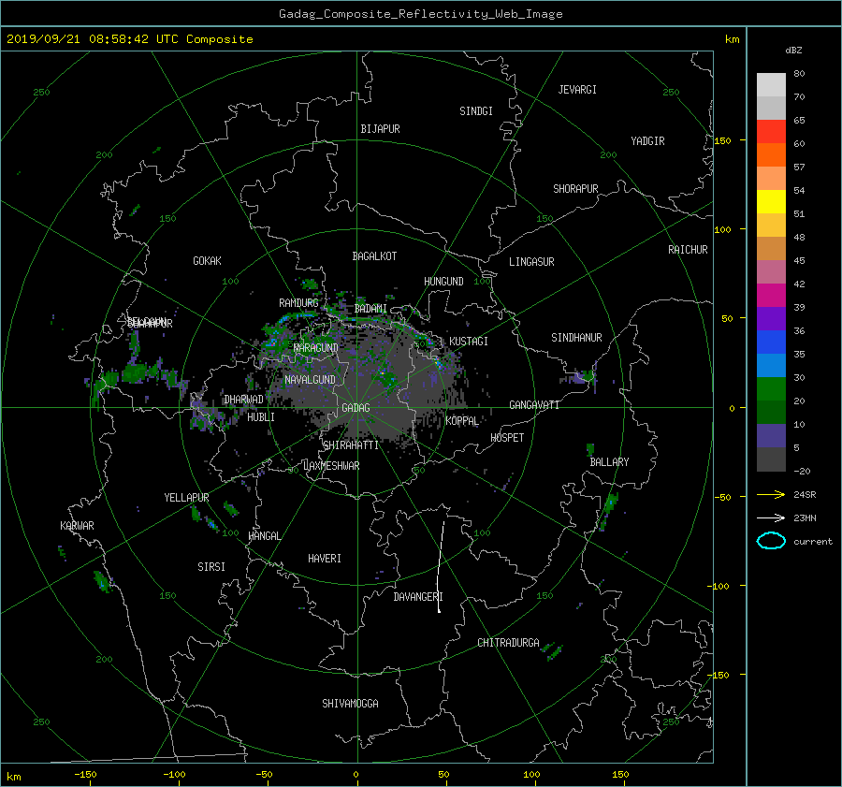Select the DHARWAD city label
The height and width of the screenshot is (787, 842).
click(x=243, y=400)
